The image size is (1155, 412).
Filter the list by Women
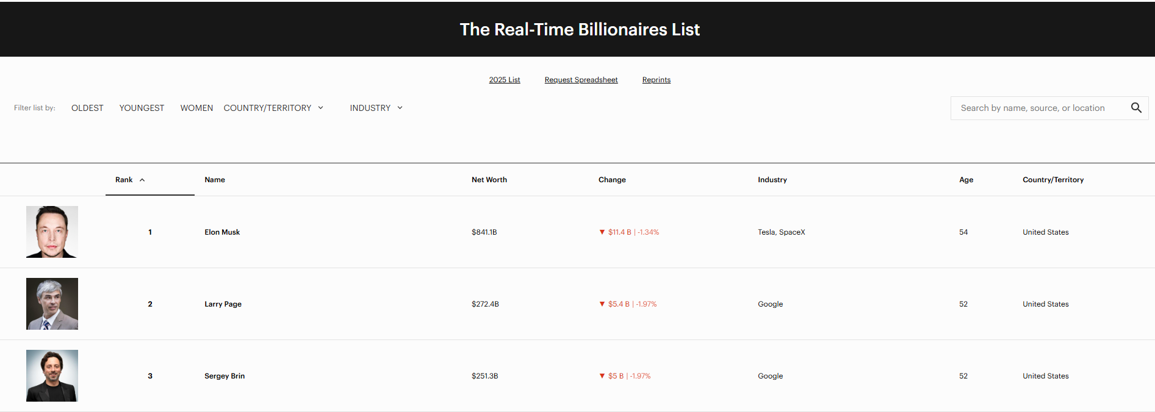click(x=196, y=108)
